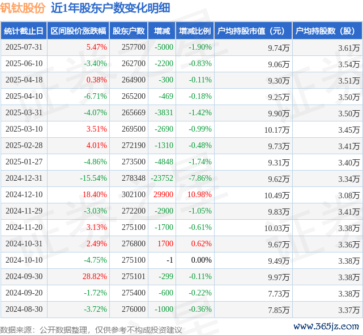Select the date cell 2025-03-31
363x335 pixels.
pos(24,112)
